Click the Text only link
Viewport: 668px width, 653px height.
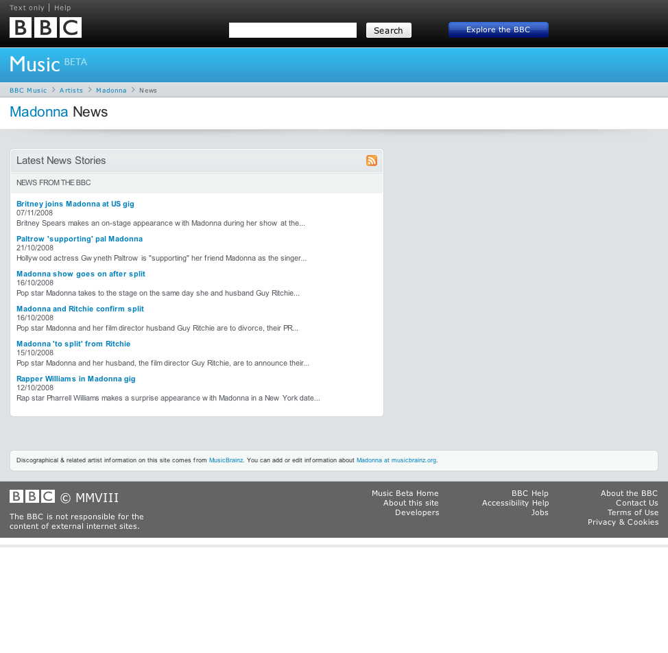coord(27,8)
